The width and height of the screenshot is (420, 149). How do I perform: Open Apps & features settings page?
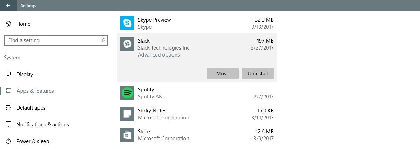point(35,91)
